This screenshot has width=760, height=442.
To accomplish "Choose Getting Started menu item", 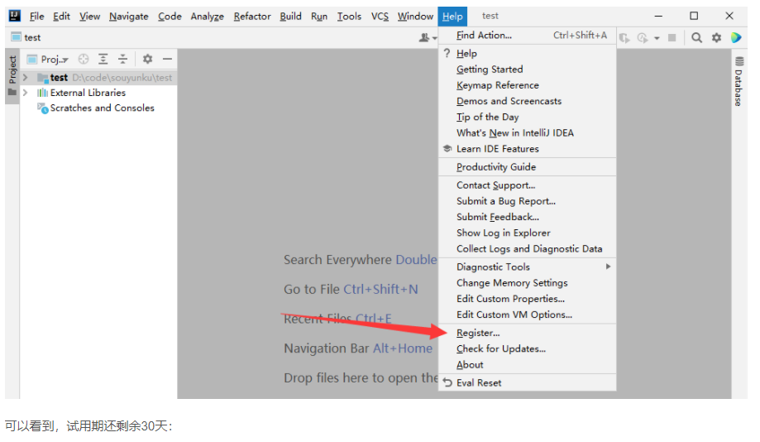I will pos(528,70).
